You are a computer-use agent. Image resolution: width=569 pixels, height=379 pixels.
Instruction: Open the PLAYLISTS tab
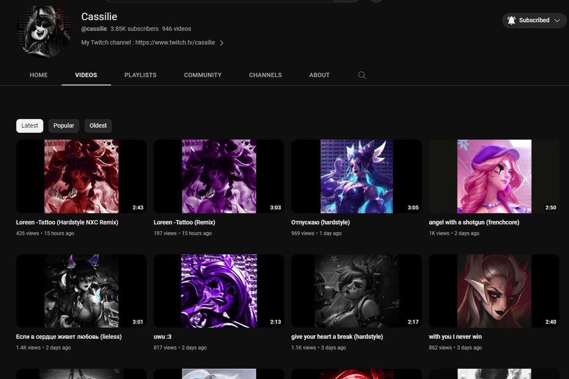(x=140, y=75)
